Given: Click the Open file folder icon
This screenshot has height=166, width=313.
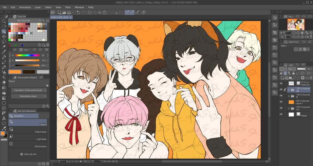Looking at the screenshot, I should tap(64, 13).
